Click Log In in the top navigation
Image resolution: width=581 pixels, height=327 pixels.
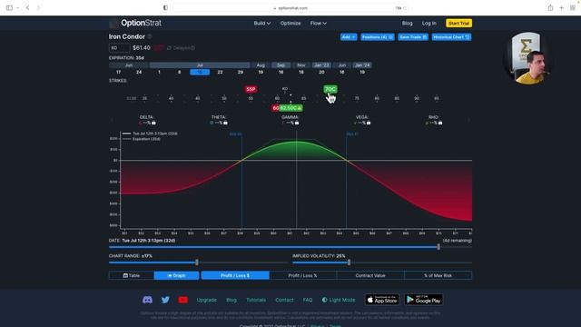[429, 23]
